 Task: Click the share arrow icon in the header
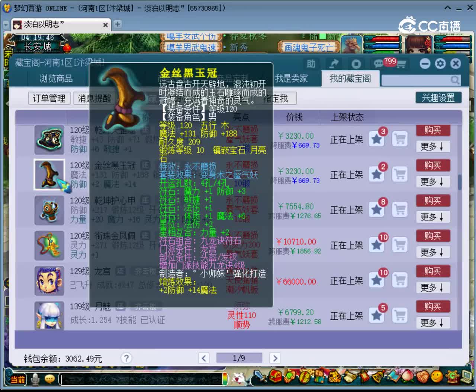(334, 64)
